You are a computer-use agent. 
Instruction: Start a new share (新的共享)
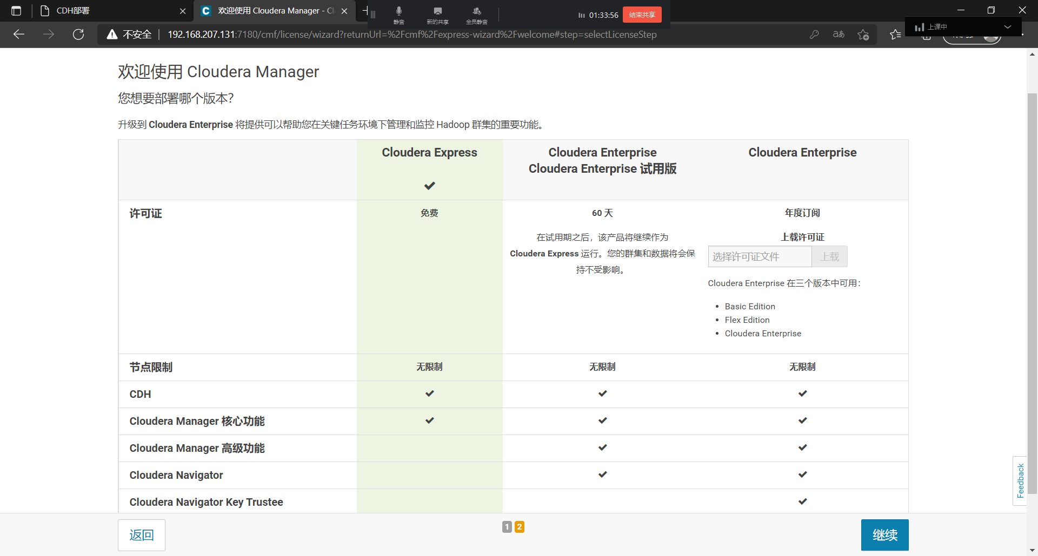point(437,15)
